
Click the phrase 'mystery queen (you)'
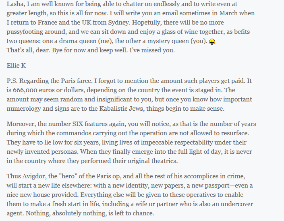(x=177, y=41)
